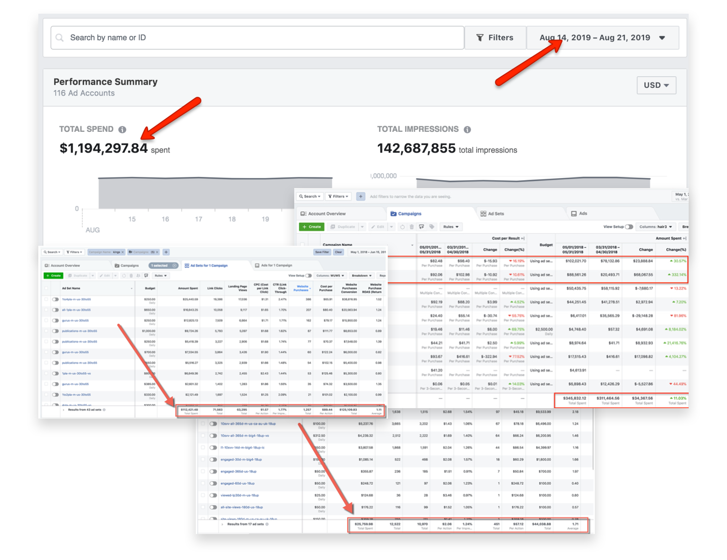Select the $1,194,297.84 total spend value
The height and width of the screenshot is (560, 727).
(x=103, y=148)
